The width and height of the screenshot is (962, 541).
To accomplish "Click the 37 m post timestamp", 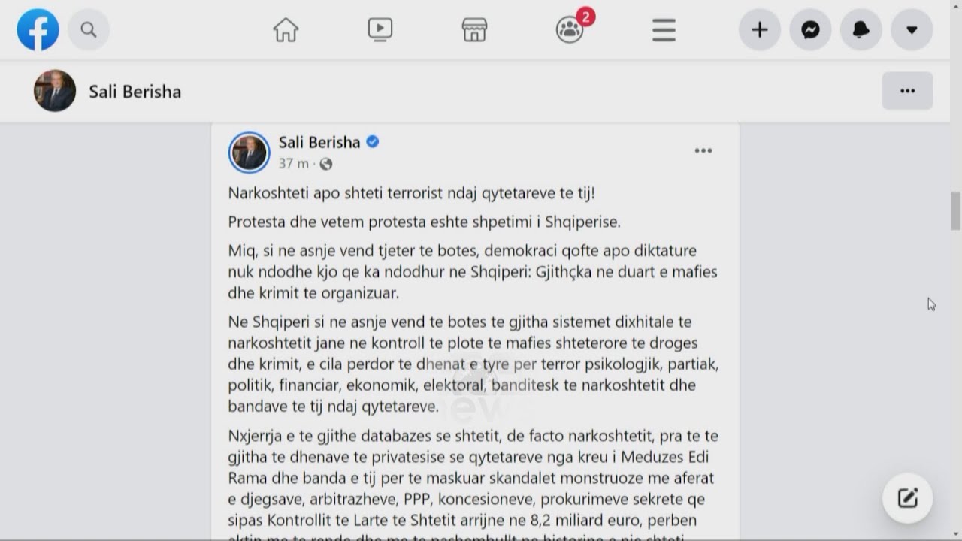I will (x=293, y=164).
